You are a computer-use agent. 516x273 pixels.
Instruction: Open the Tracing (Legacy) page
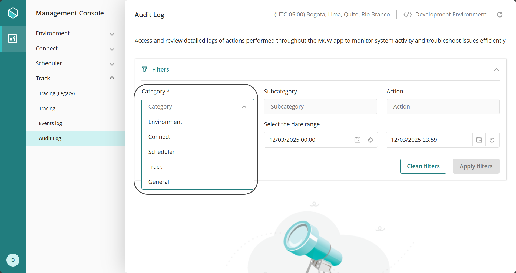coord(57,93)
